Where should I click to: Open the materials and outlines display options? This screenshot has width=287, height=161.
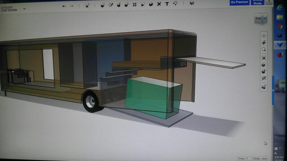[x=264, y=72]
